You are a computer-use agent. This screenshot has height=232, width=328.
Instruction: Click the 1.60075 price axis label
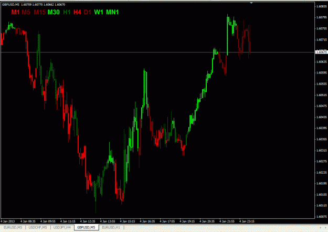click(322, 217)
